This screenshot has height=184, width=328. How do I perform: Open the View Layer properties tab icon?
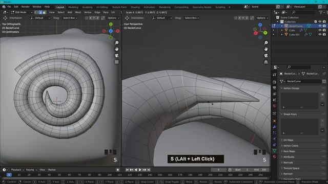point(275,94)
